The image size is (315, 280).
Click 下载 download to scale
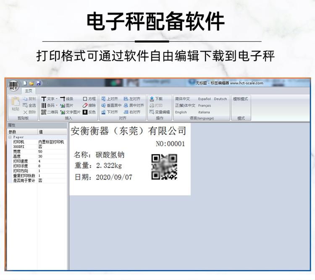[x=156, y=99]
